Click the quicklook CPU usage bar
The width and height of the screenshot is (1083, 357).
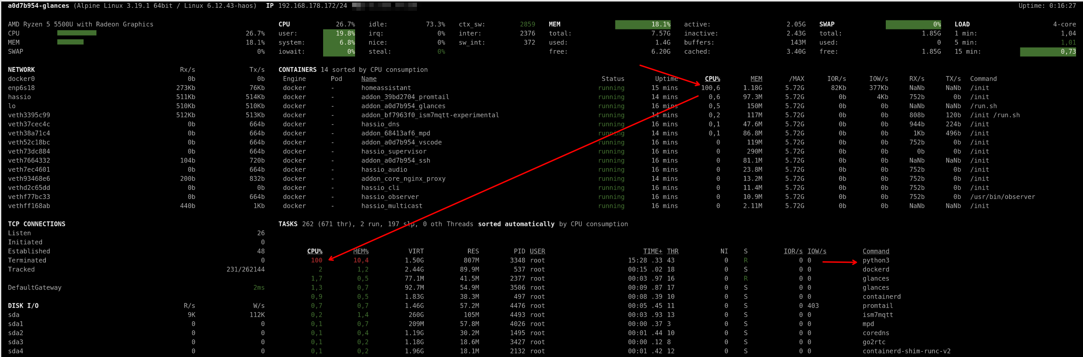(77, 33)
